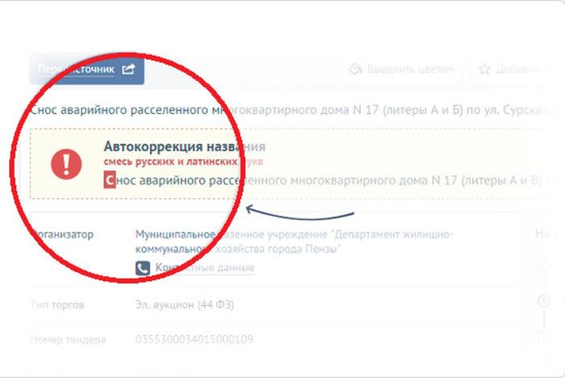The image size is (565, 378).
Task: Select the paint bucket highlight icon
Action: [355, 69]
